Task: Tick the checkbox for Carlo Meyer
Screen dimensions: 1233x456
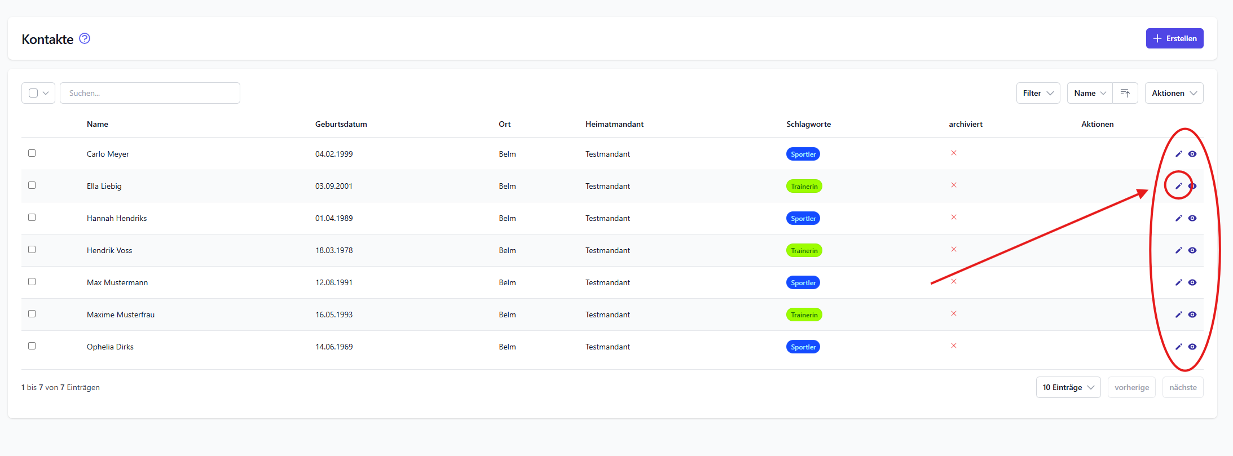Action: click(x=32, y=153)
